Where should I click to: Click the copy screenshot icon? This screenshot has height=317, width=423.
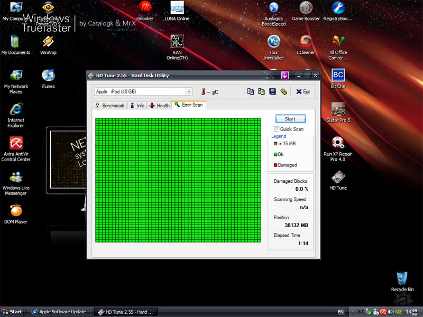[x=261, y=91]
